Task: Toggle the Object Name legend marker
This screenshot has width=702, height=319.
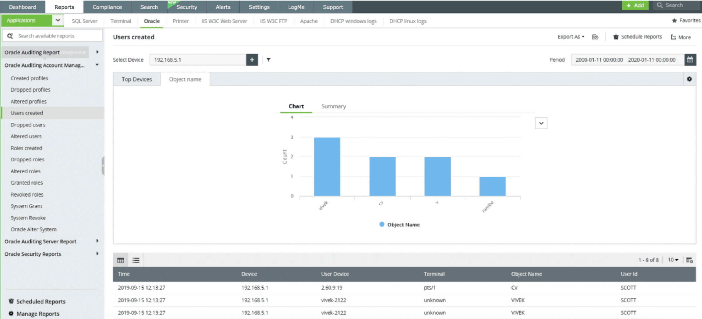Action: click(x=382, y=224)
